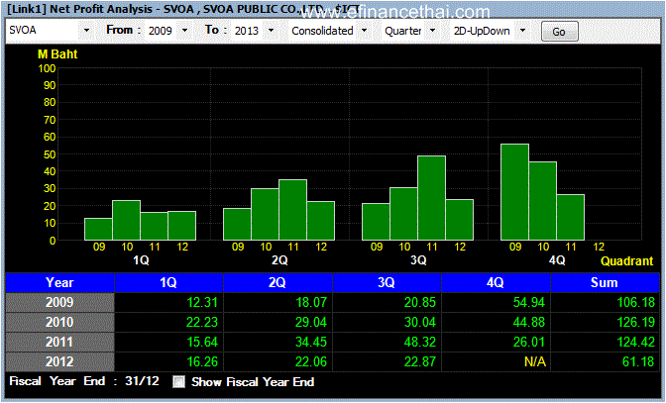666x403 pixels.
Task: Click the Fiscal Year End 31/12 text
Action: 84,381
